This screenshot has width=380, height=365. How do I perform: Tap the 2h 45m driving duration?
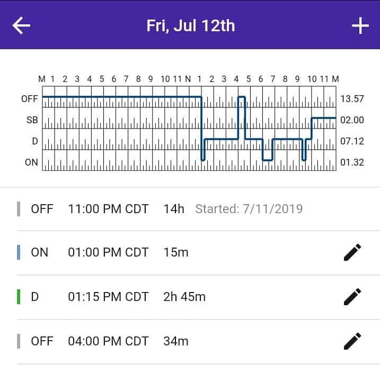coord(184,297)
